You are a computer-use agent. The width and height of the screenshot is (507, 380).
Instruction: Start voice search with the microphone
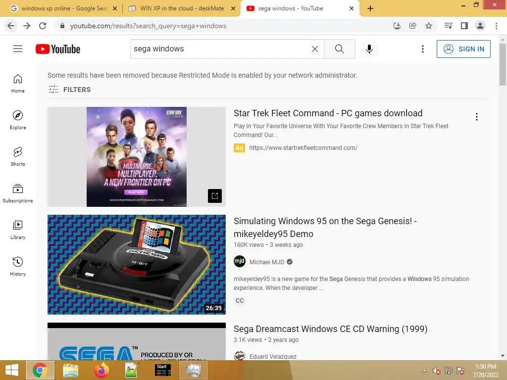369,49
